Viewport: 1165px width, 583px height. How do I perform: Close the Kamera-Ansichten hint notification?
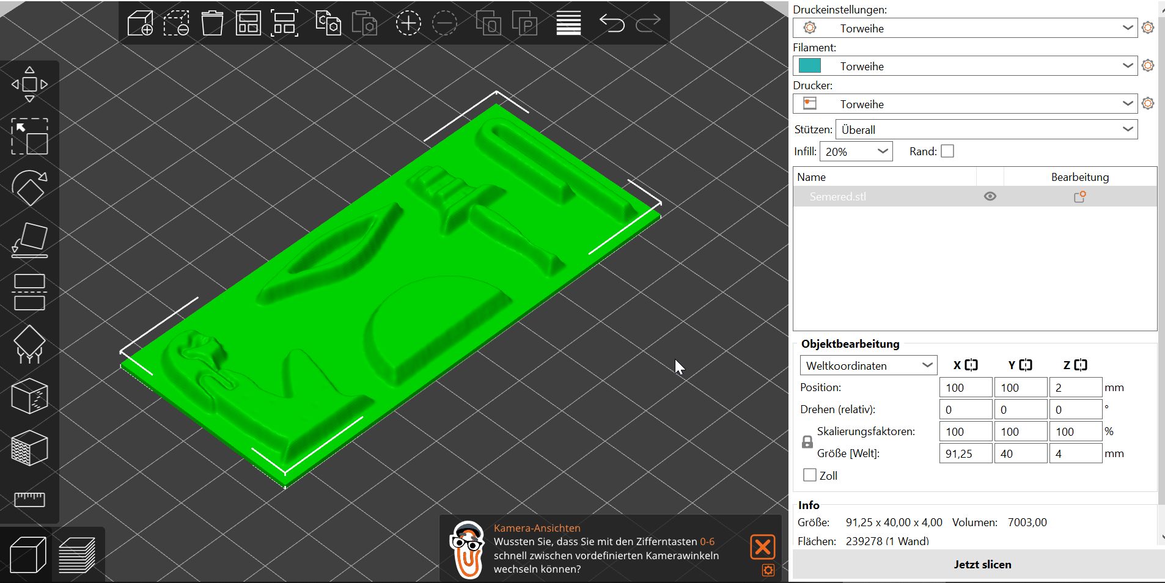(763, 547)
